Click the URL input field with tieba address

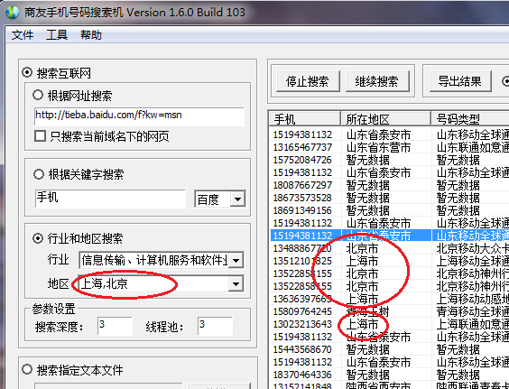(x=139, y=116)
